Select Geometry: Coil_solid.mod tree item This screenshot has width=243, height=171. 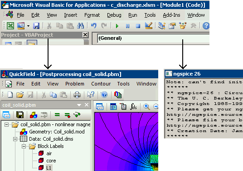point(57,132)
